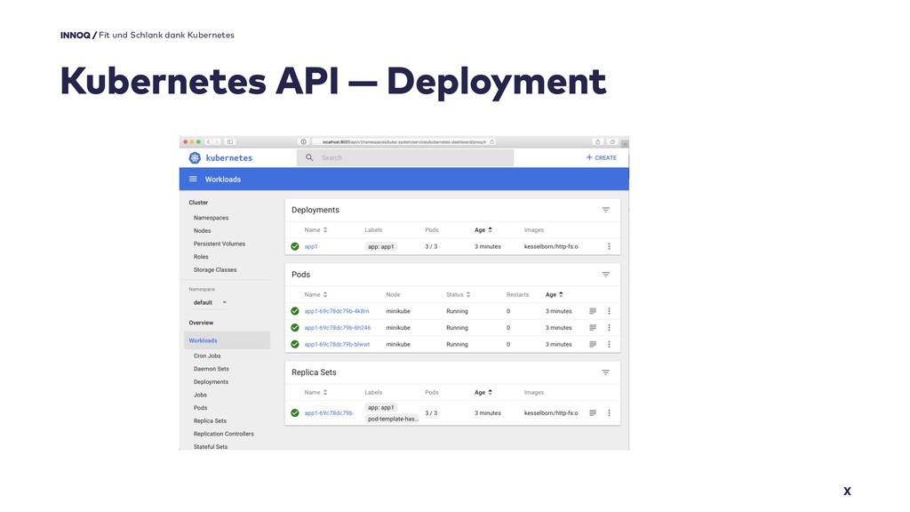Select Workloads in sidebar
The height and width of the screenshot is (512, 910).
point(227,340)
